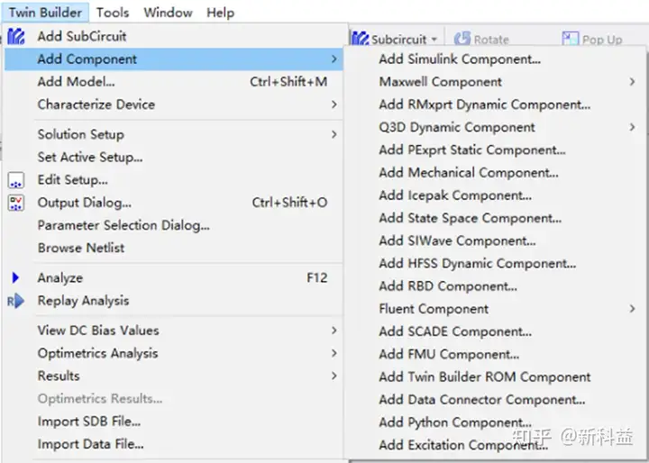
Task: Click the Subcircuit toolbar icon
Action: [360, 39]
